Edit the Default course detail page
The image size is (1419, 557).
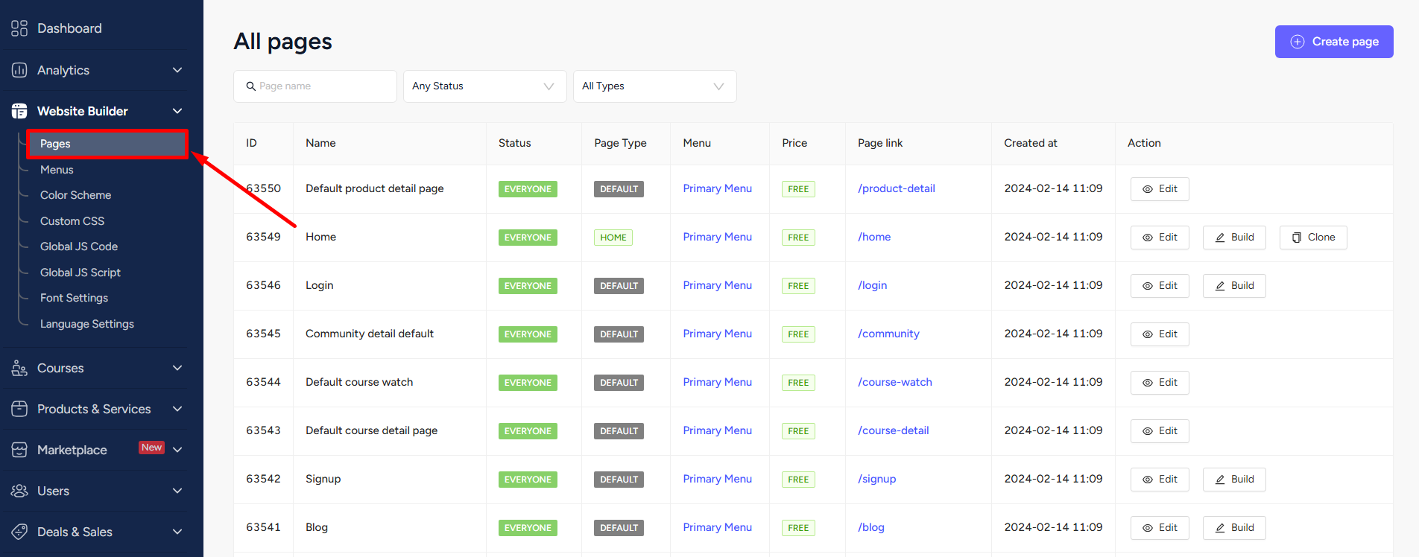1160,431
